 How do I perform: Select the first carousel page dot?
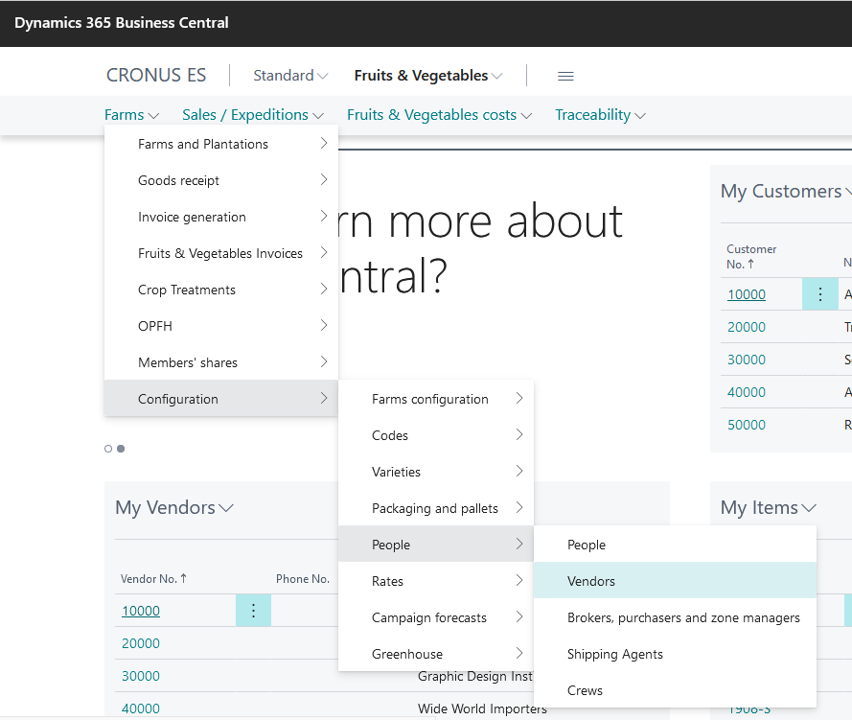pos(108,449)
